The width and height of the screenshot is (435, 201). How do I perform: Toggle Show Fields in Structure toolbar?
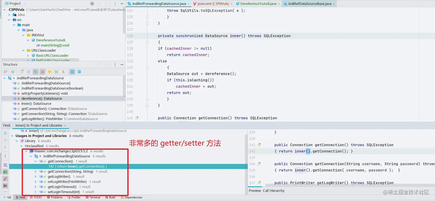(22, 72)
